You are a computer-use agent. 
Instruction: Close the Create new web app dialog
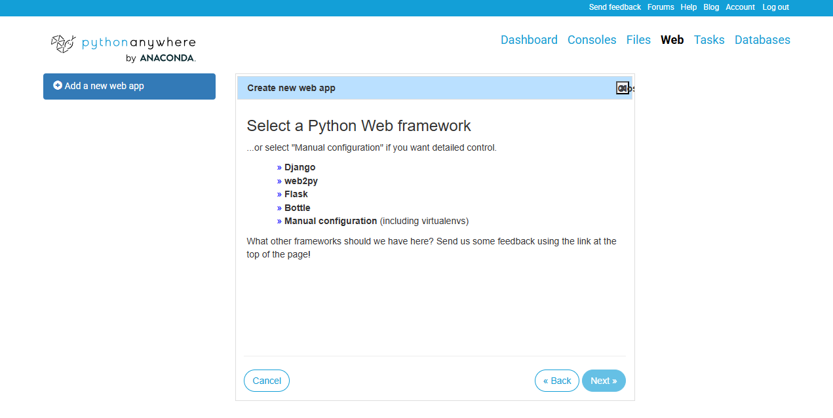(x=622, y=88)
